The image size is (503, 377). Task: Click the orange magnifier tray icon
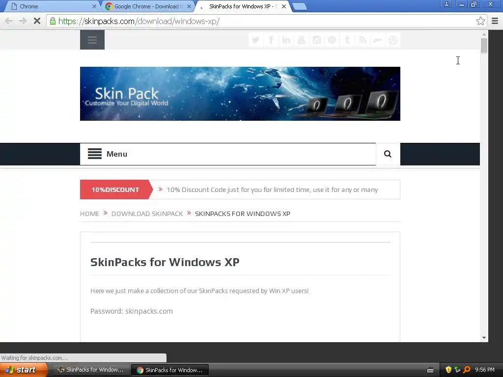[x=467, y=370]
